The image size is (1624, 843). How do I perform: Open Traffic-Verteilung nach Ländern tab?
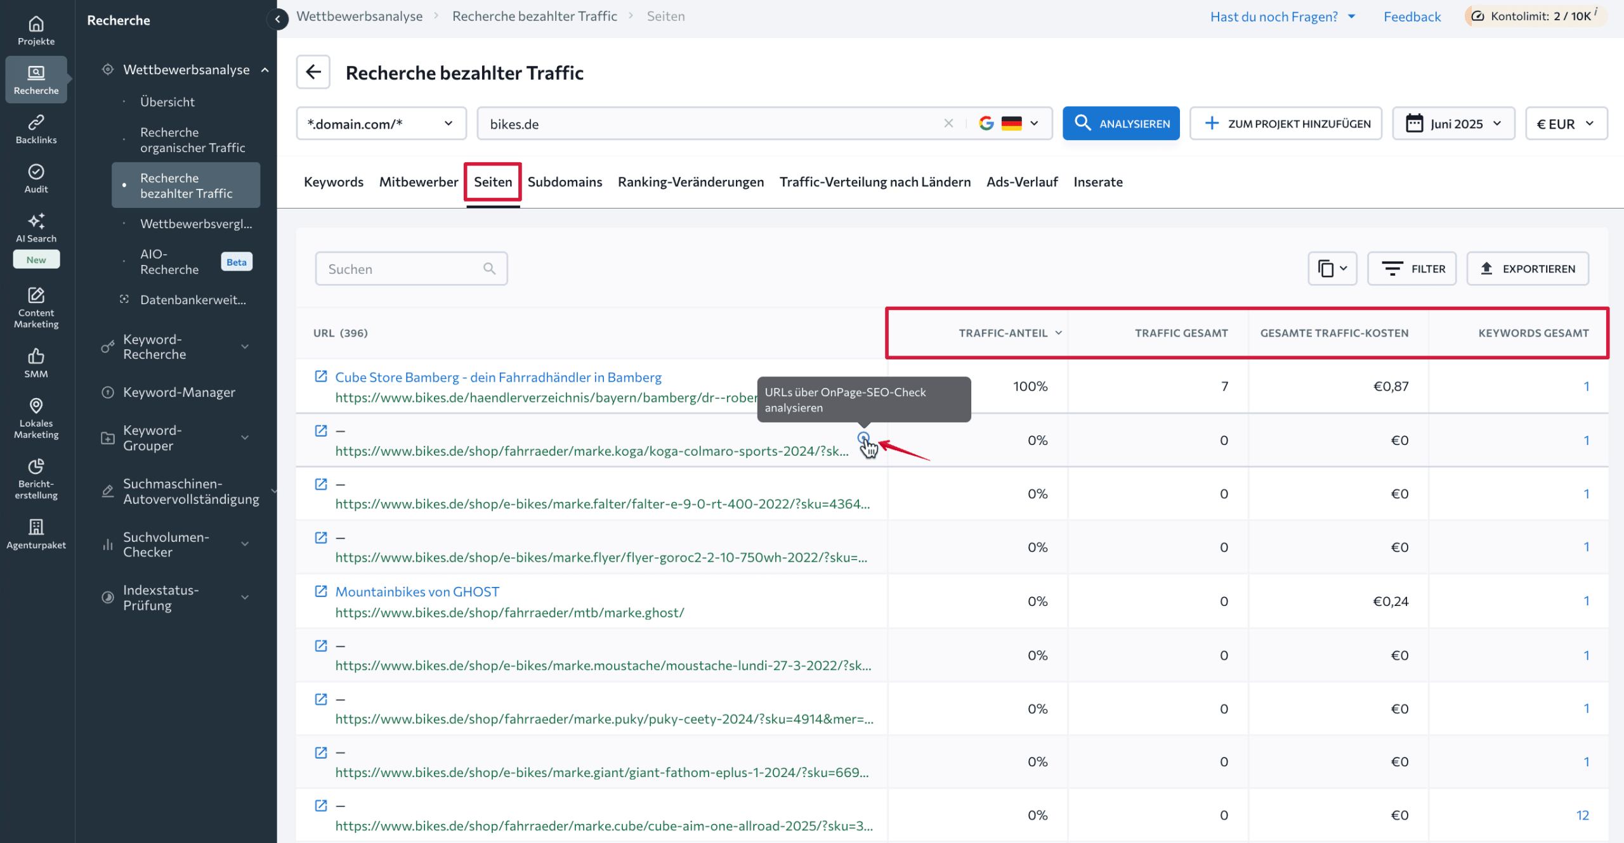click(x=875, y=182)
